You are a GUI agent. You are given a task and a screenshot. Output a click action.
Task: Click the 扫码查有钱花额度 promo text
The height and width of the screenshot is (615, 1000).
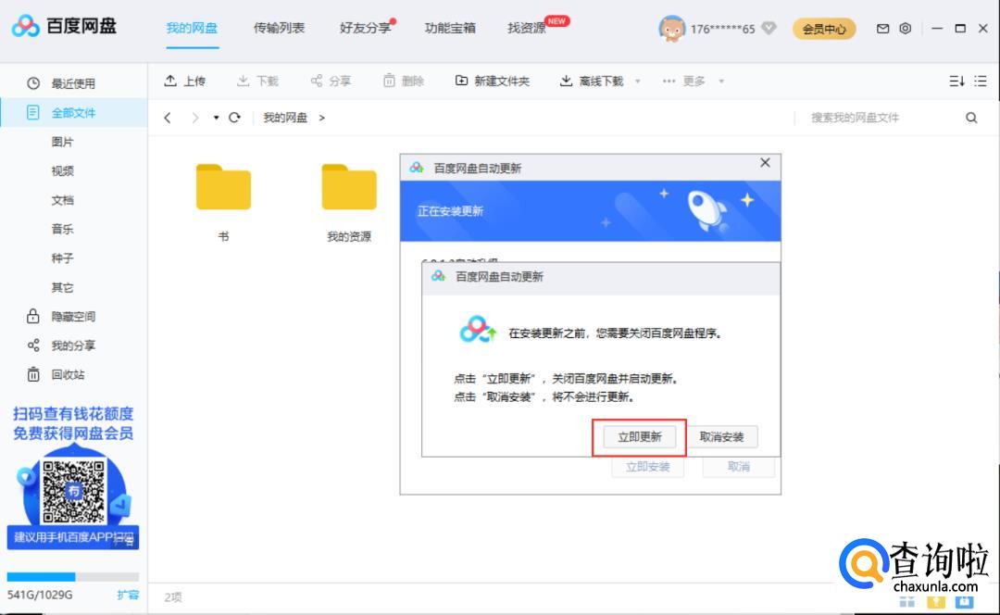coord(73,413)
